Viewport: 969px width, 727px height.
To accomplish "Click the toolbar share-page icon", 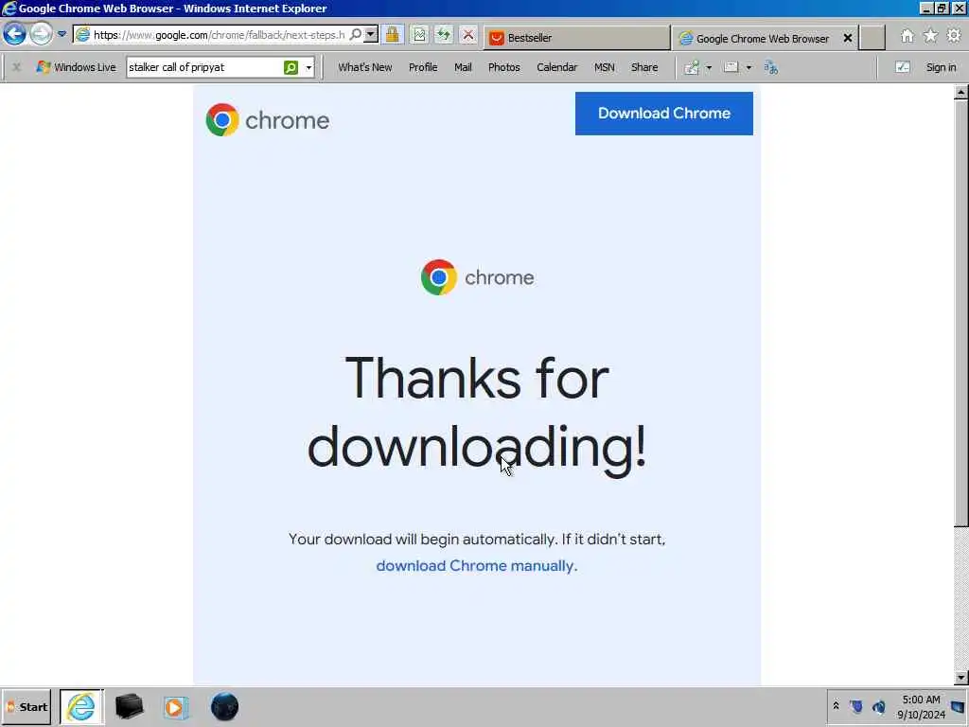I will point(692,67).
